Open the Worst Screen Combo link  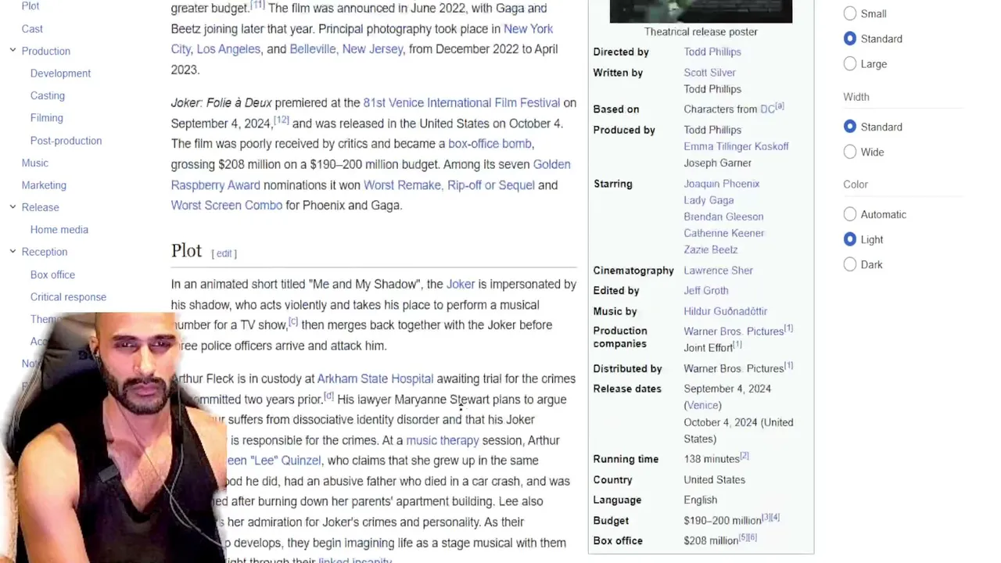click(227, 206)
